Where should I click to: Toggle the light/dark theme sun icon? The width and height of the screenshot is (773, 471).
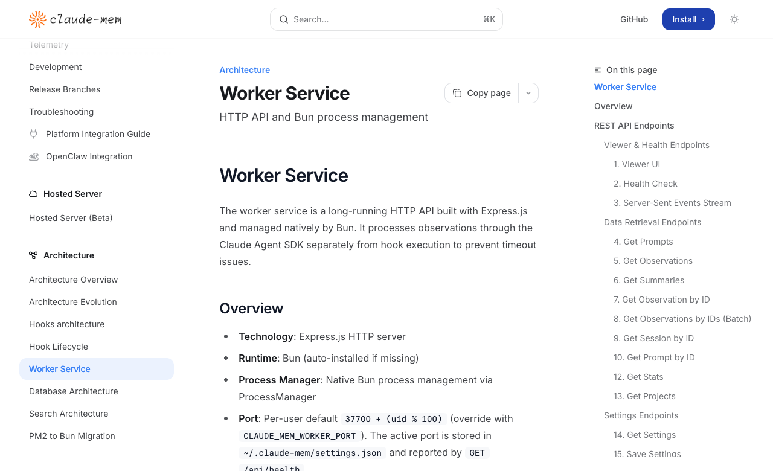pyautogui.click(x=734, y=19)
